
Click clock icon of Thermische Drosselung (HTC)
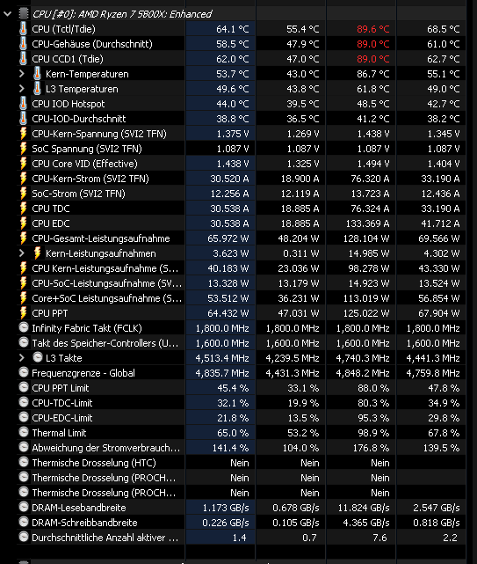tap(24, 462)
